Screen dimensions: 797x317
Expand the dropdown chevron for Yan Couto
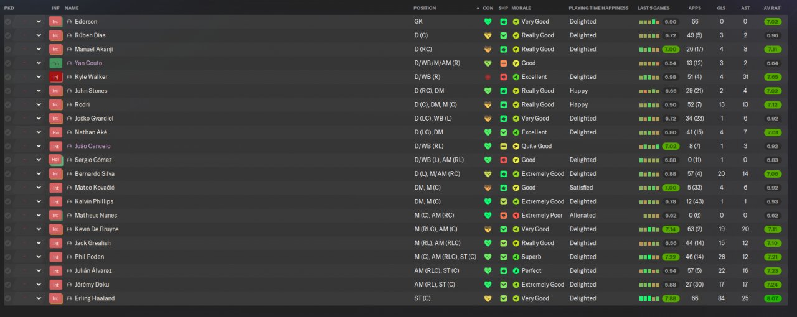tap(39, 63)
